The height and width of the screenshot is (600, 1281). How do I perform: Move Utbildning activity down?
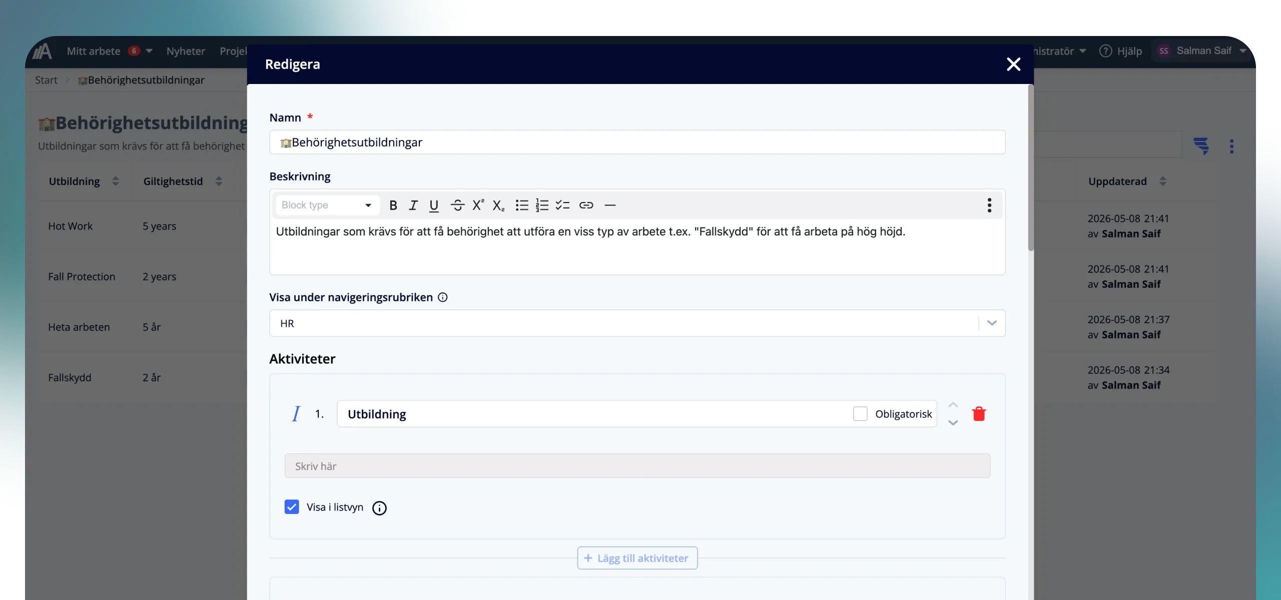(953, 423)
